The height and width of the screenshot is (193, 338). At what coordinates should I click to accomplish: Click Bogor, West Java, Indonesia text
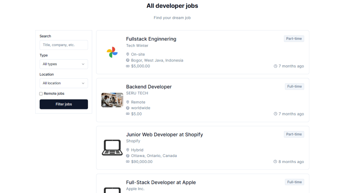pyautogui.click(x=157, y=60)
